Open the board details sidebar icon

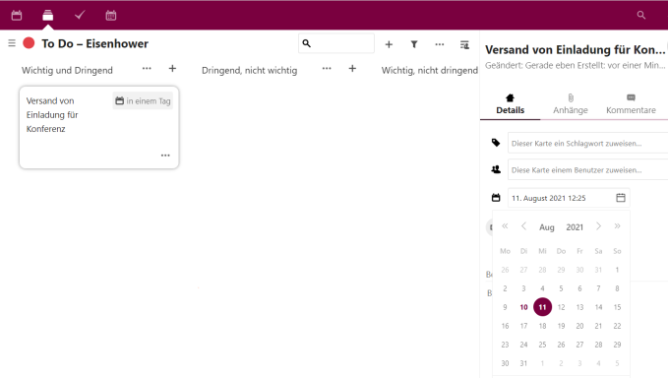click(x=464, y=44)
